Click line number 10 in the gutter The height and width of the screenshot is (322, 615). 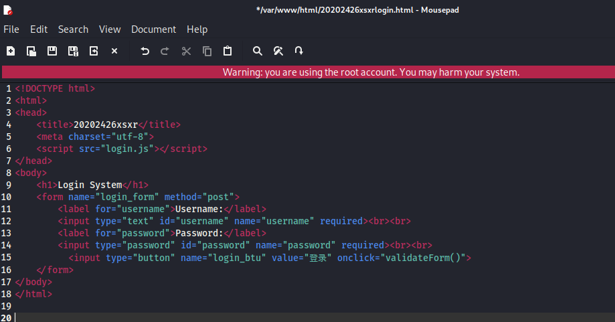coord(6,197)
